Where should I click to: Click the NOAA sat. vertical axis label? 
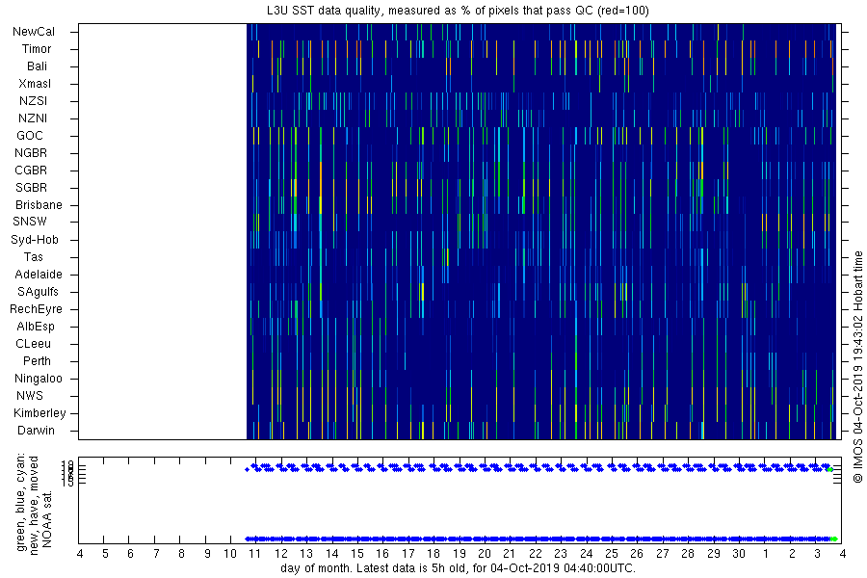click(x=47, y=519)
